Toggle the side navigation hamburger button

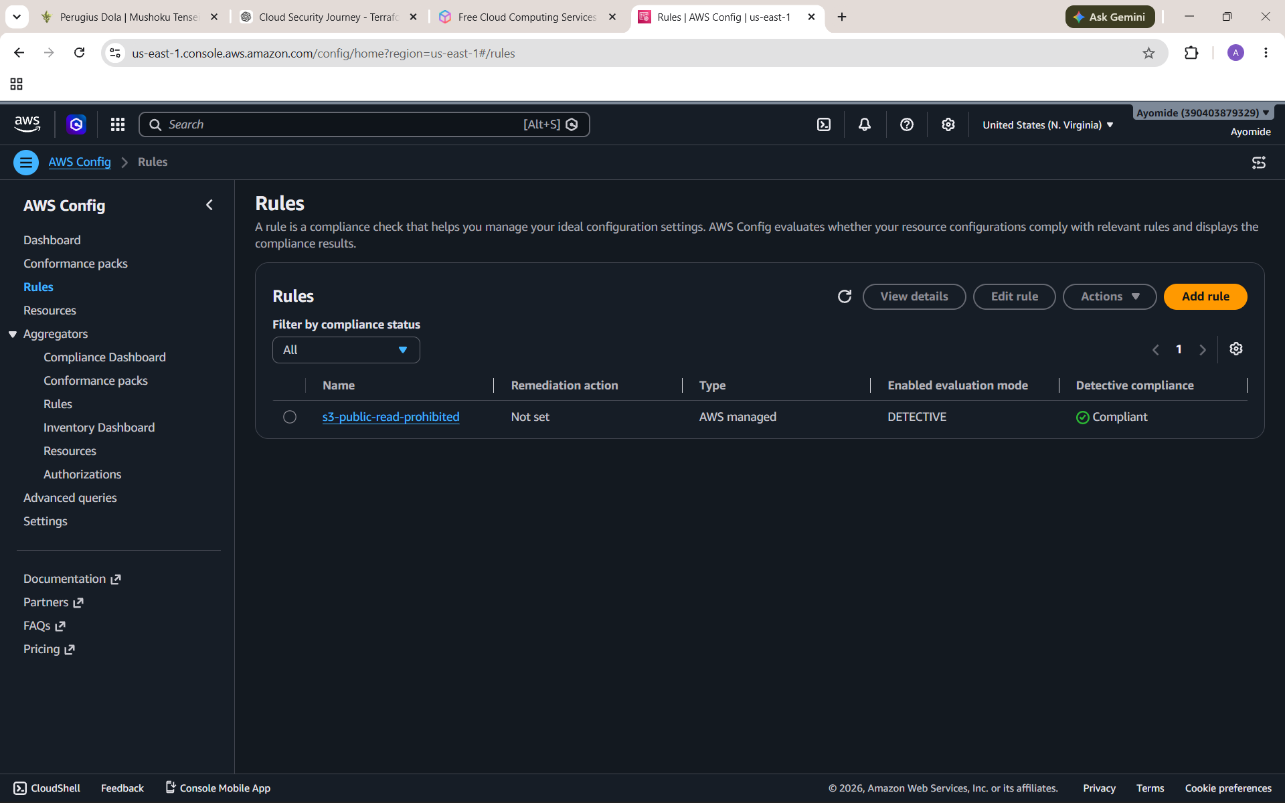click(26, 162)
